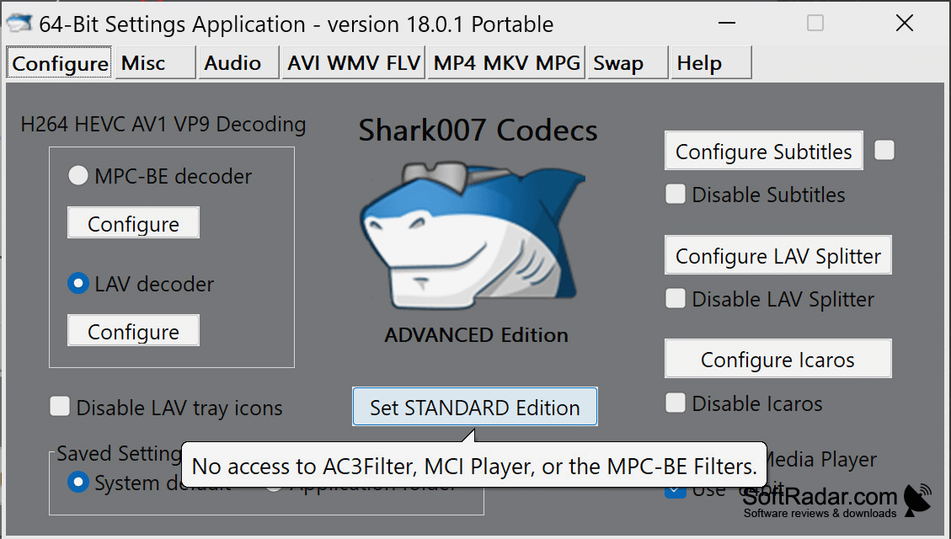The width and height of the screenshot is (951, 539).
Task: Check Disable Icaros
Action: (676, 403)
